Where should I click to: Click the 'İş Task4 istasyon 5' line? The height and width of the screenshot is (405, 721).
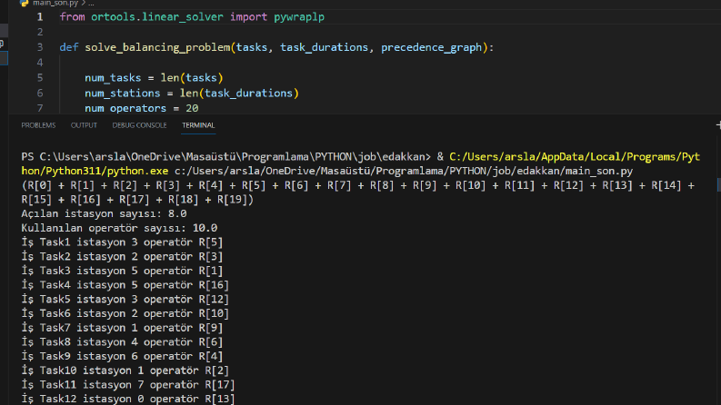[125, 285]
